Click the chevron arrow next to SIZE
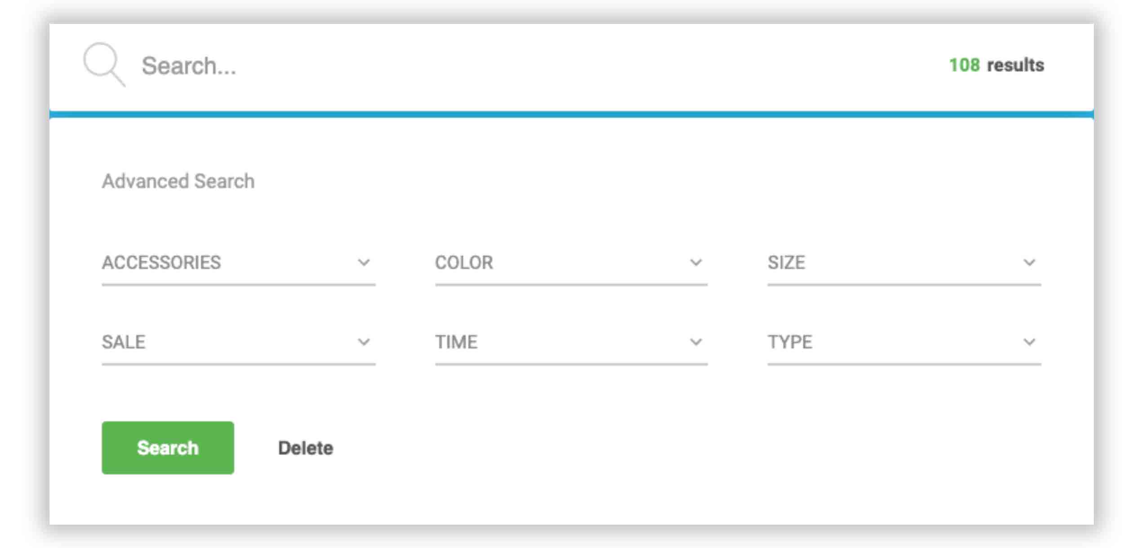Viewport: 1143px width, 548px height. pos(1029,262)
